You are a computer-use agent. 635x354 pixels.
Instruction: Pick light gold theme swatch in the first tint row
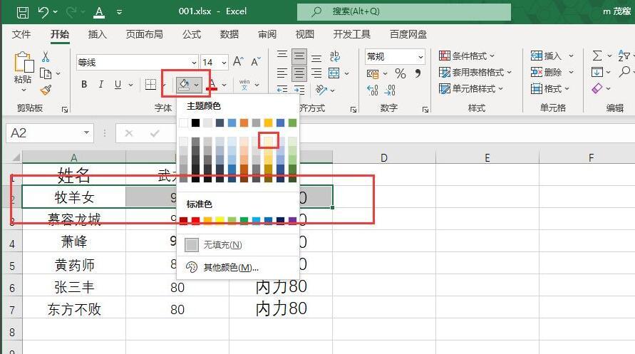pyautogui.click(x=269, y=141)
